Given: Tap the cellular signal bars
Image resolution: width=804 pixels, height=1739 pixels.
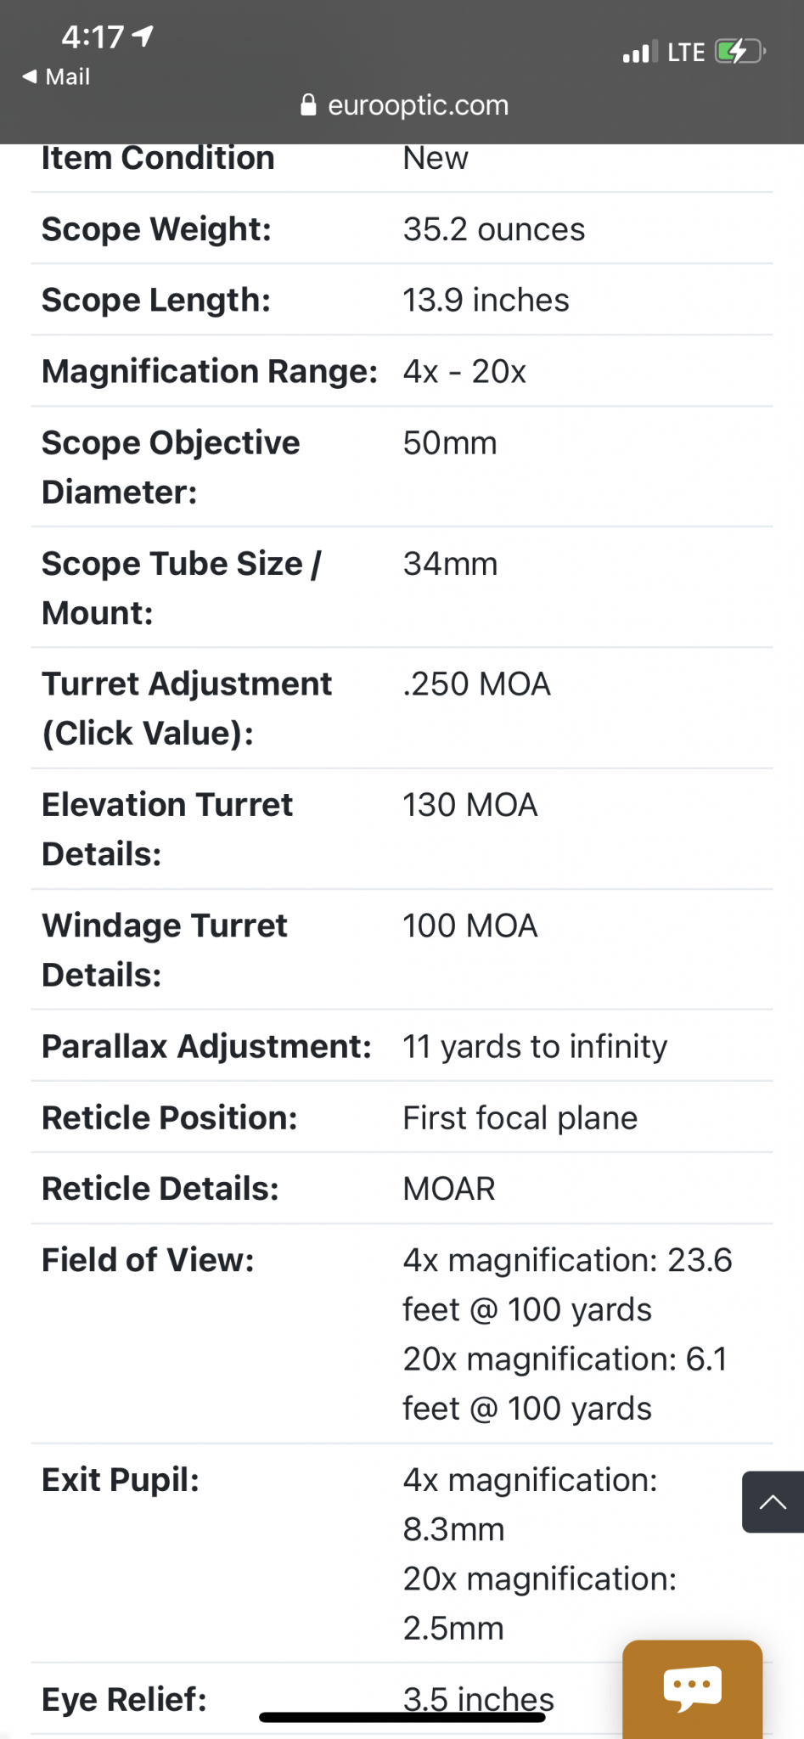Looking at the screenshot, I should click(x=640, y=53).
